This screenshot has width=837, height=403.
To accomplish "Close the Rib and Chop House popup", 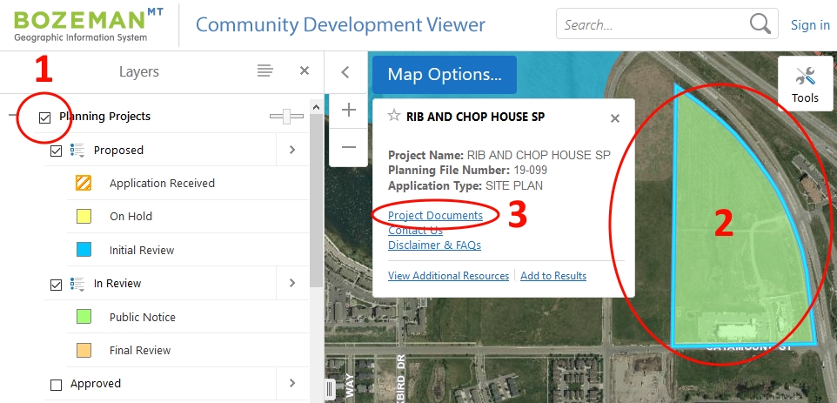I will point(615,118).
